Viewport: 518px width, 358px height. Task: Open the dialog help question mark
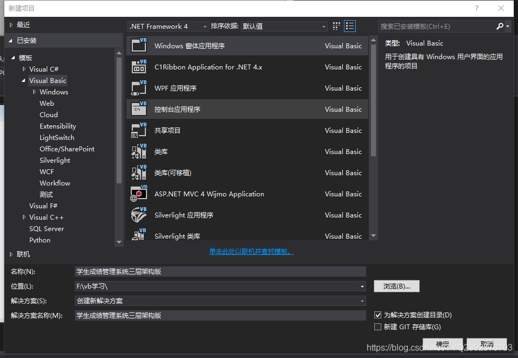click(x=476, y=8)
